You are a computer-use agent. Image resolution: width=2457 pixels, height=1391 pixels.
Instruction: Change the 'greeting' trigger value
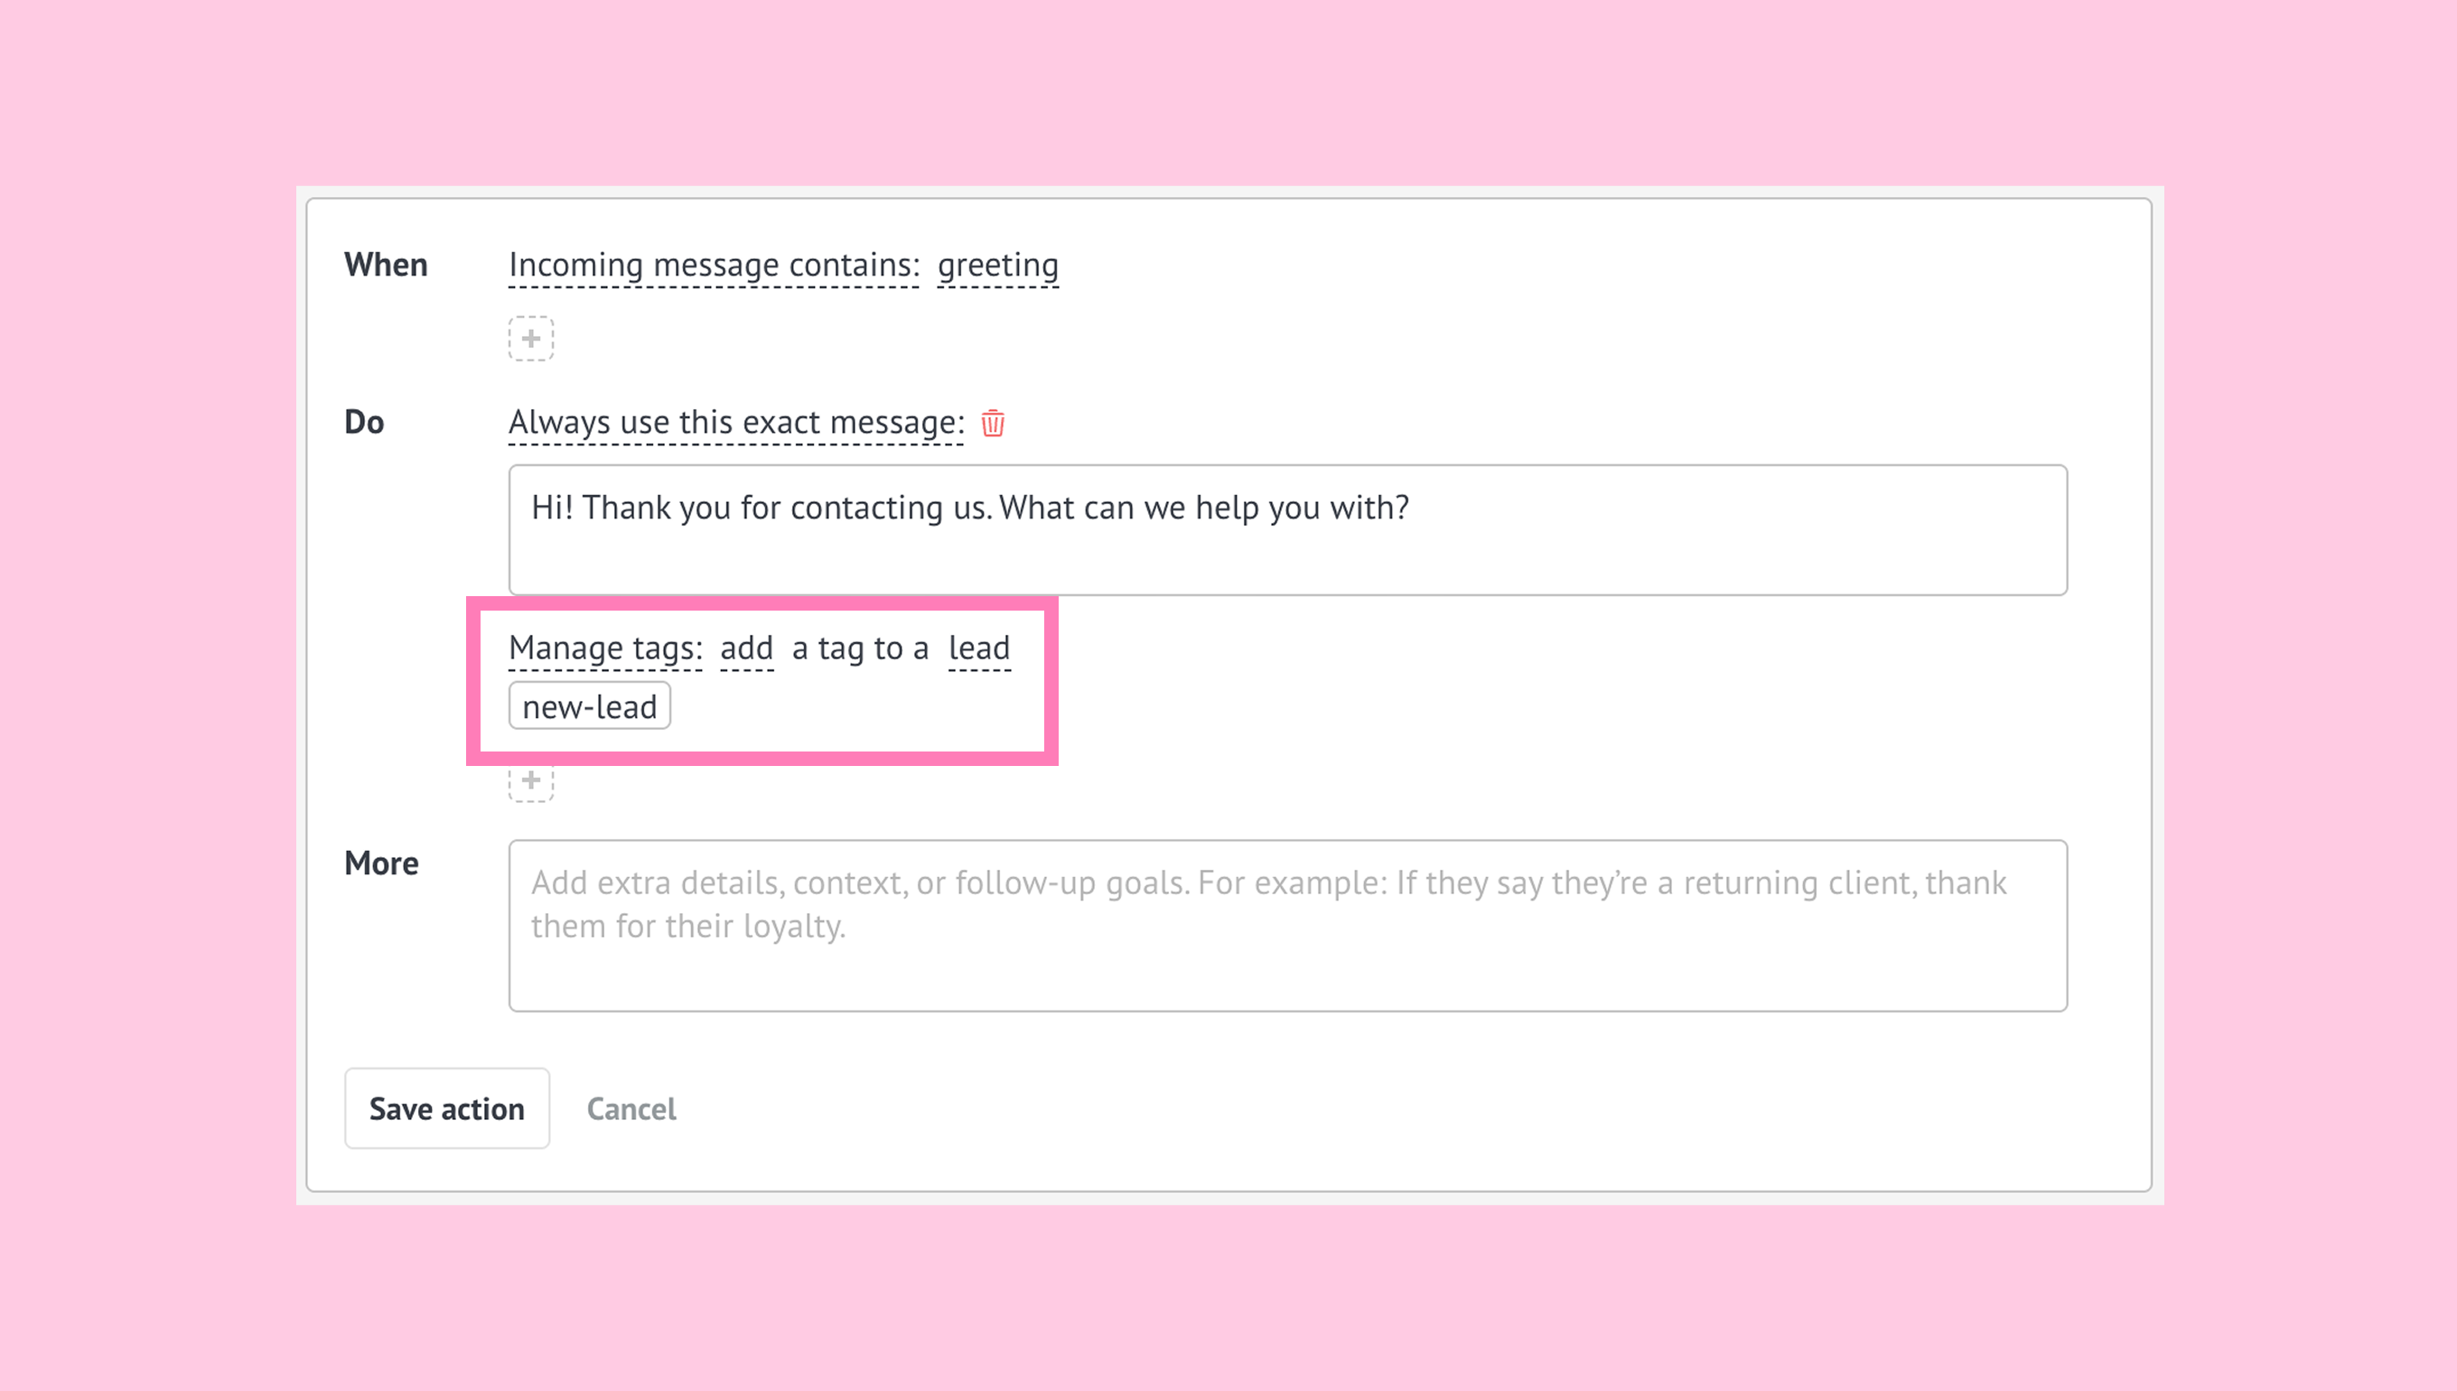997,266
